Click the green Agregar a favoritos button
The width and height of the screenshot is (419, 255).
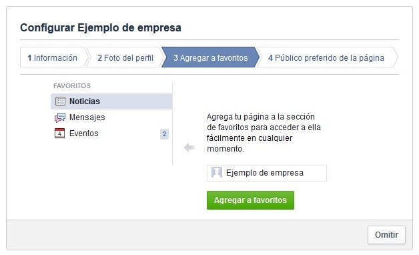click(250, 200)
